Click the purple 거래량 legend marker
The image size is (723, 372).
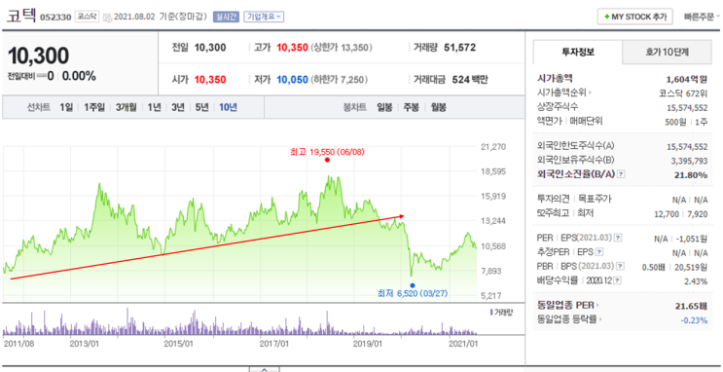tap(491, 313)
